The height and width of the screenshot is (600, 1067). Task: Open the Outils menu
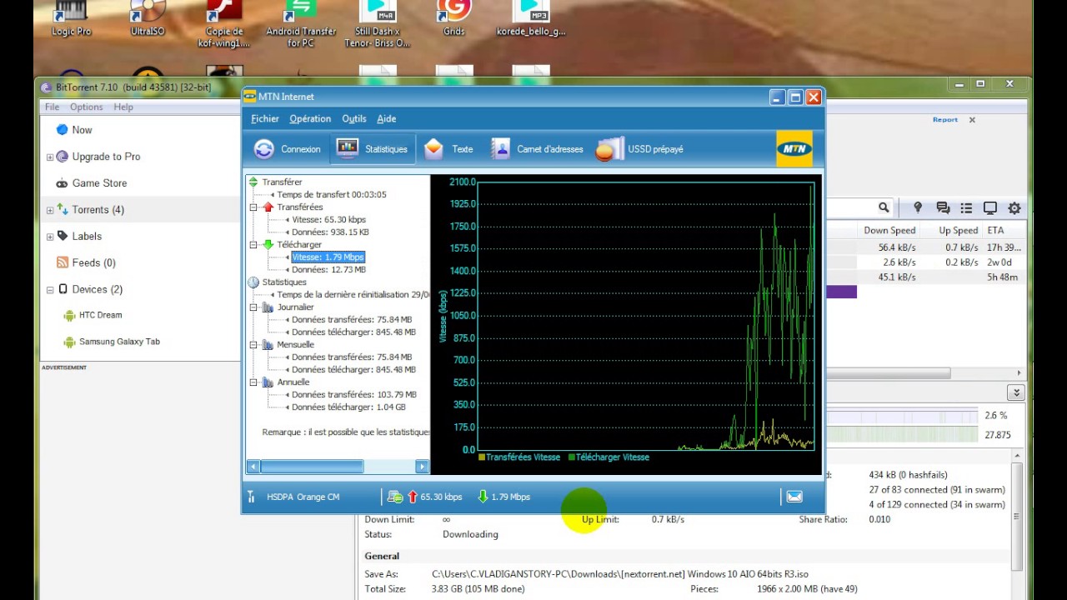click(x=354, y=118)
